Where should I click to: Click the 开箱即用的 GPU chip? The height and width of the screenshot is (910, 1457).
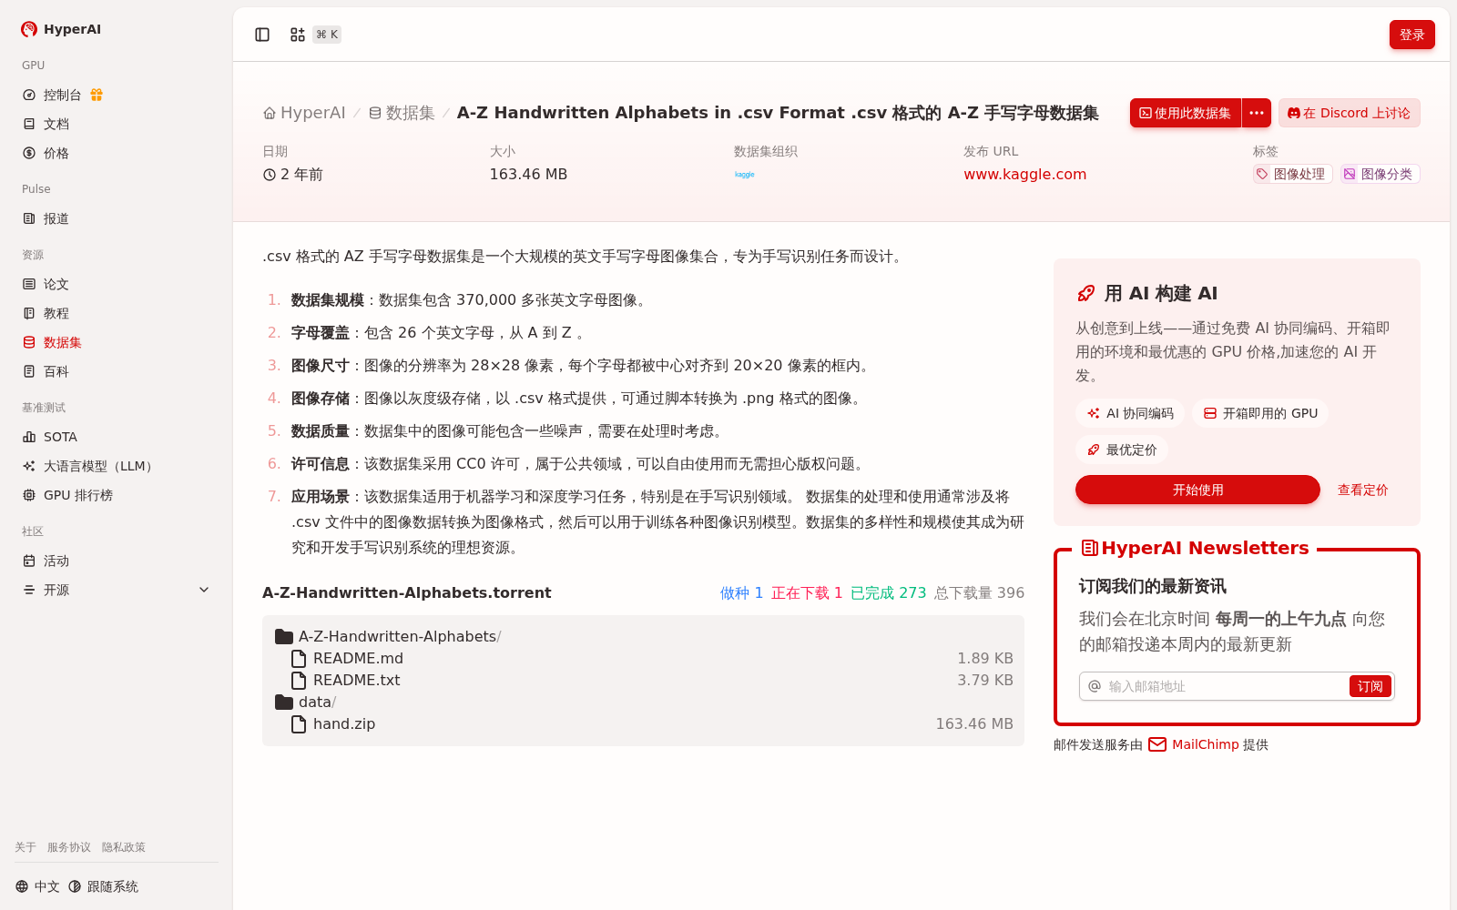(1260, 413)
